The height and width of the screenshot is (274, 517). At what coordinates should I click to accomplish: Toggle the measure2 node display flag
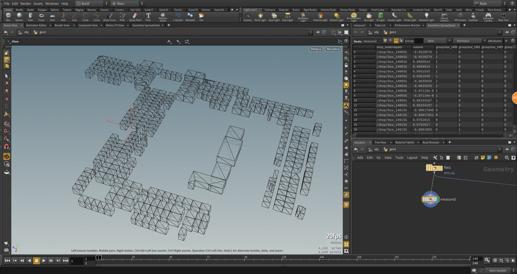[437, 199]
